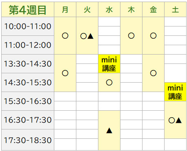Click the circle in Thursday morning slot
Viewport: 187px width, 151px height.
point(131,36)
